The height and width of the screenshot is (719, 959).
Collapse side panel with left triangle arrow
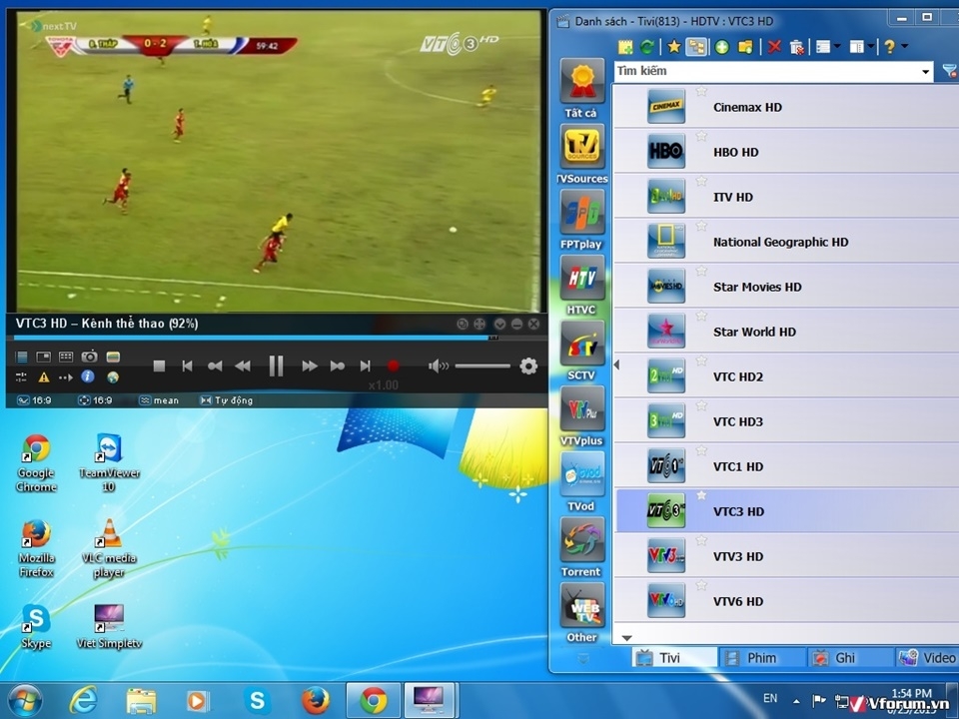tap(616, 364)
